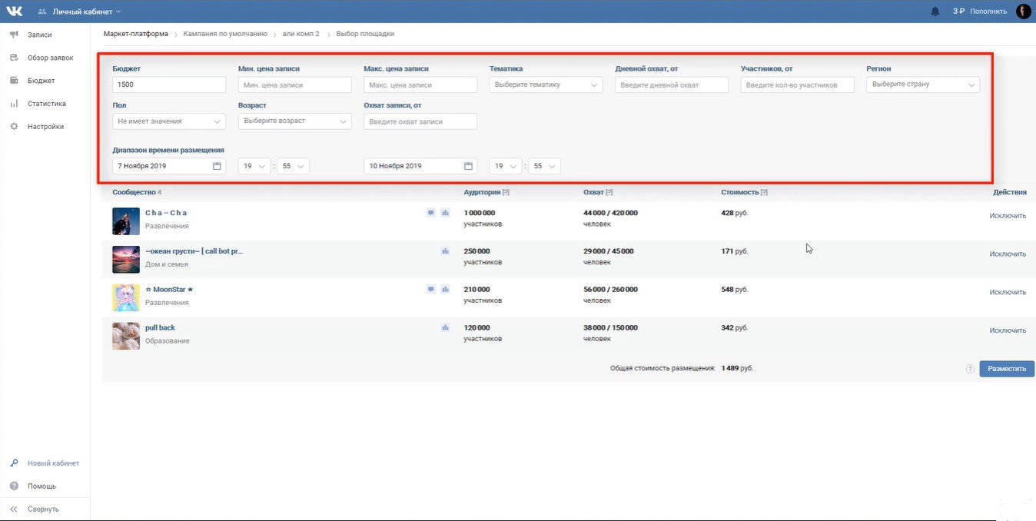Expand the Регион country dropdown

pyautogui.click(x=922, y=85)
